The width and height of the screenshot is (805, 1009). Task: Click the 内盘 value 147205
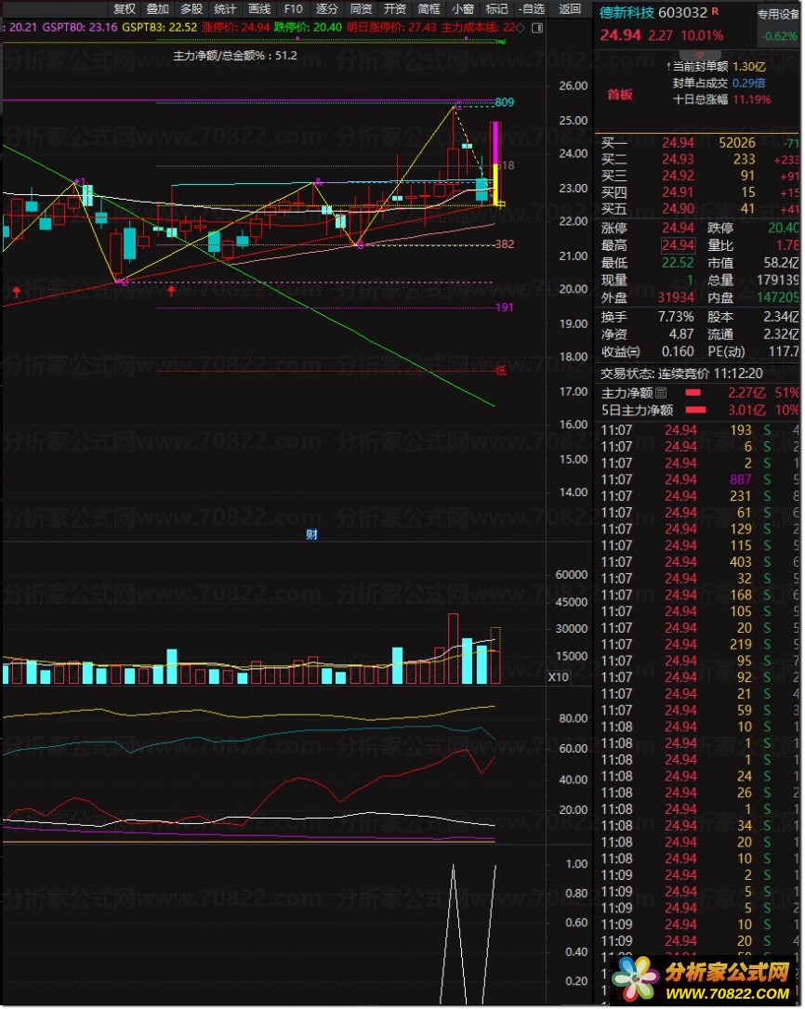pyautogui.click(x=778, y=297)
